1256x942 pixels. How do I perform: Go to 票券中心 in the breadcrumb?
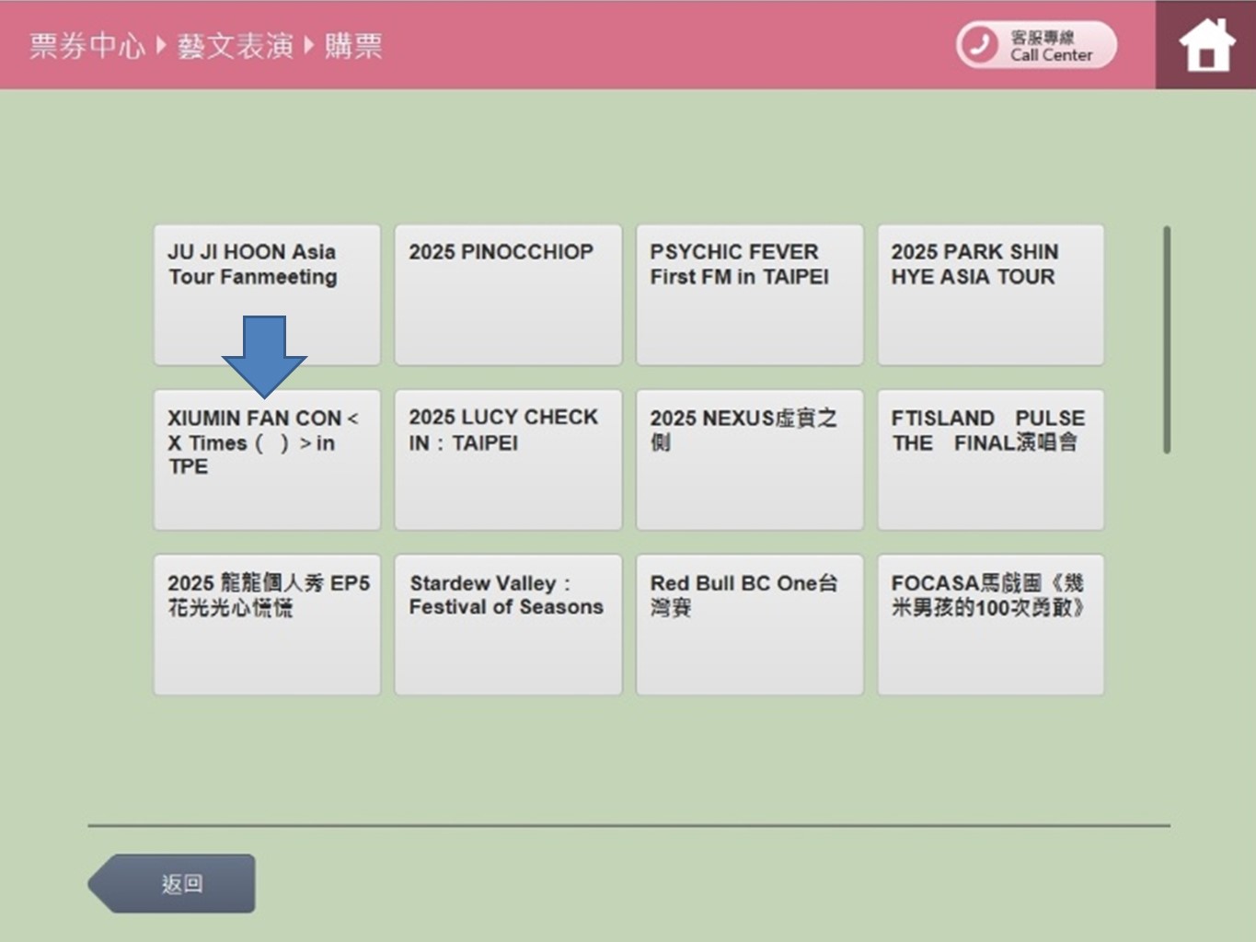pos(87,45)
